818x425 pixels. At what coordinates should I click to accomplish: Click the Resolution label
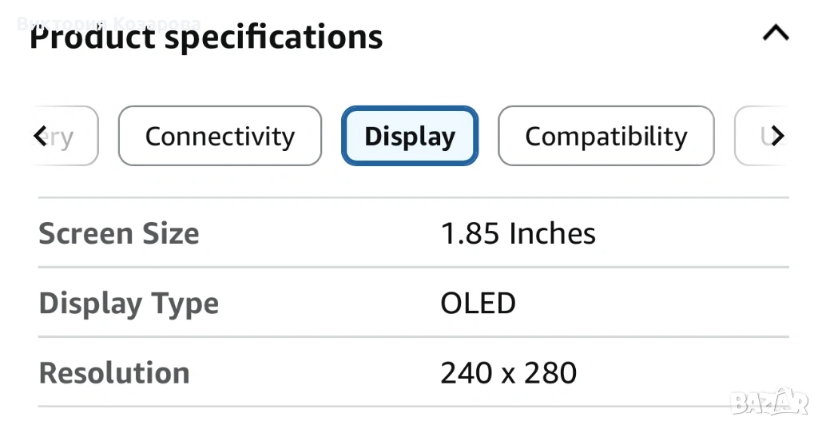(114, 373)
